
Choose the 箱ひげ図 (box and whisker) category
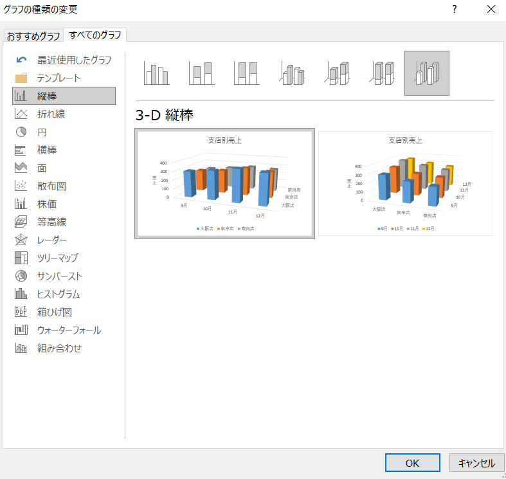[x=54, y=312]
